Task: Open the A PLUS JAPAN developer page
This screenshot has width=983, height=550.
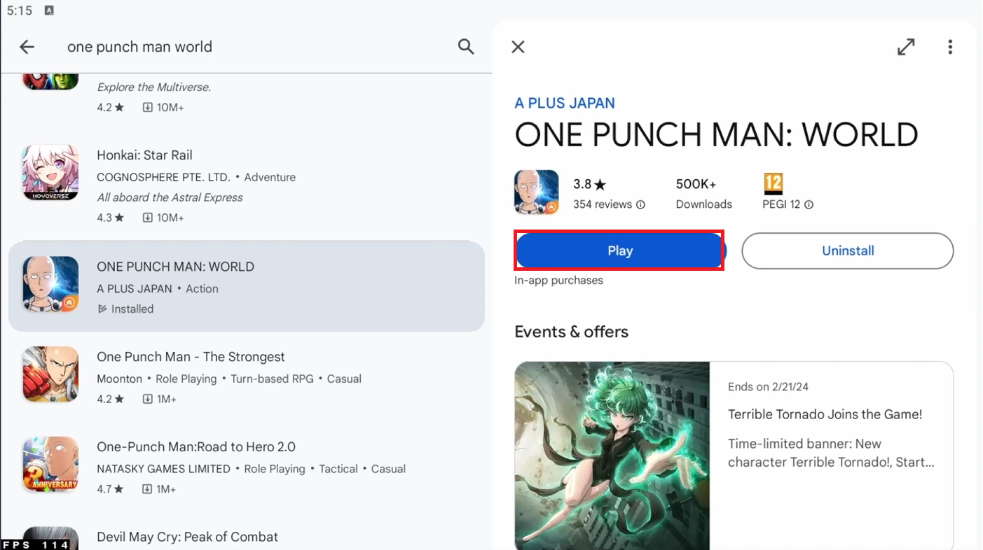Action: (x=565, y=102)
